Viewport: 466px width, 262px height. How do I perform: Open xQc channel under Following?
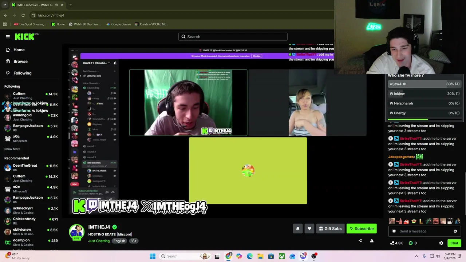coord(31,138)
